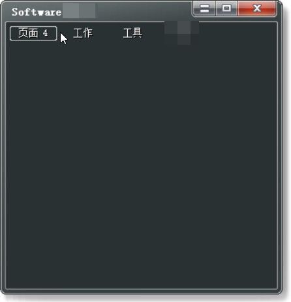The height and width of the screenshot is (302, 291).
Task: Maximize the Software window
Action: [226, 8]
